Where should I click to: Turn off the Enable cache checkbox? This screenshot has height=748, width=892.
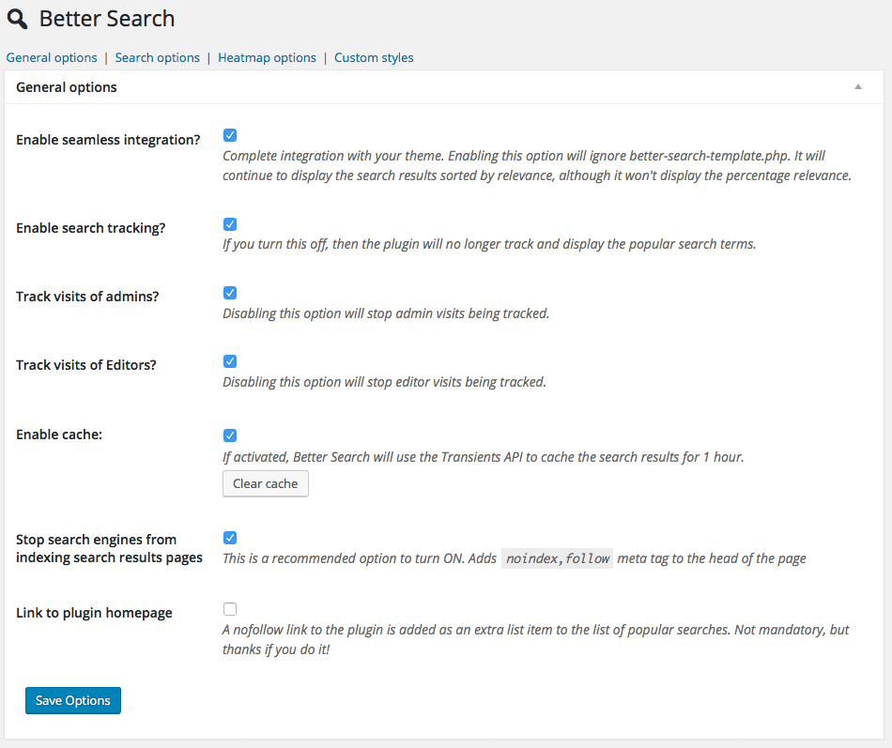point(230,435)
